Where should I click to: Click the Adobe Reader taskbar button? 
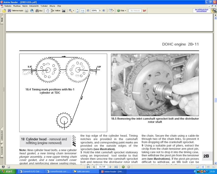point(113,172)
